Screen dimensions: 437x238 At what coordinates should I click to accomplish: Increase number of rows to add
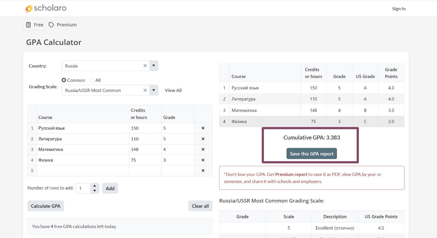[95, 186]
